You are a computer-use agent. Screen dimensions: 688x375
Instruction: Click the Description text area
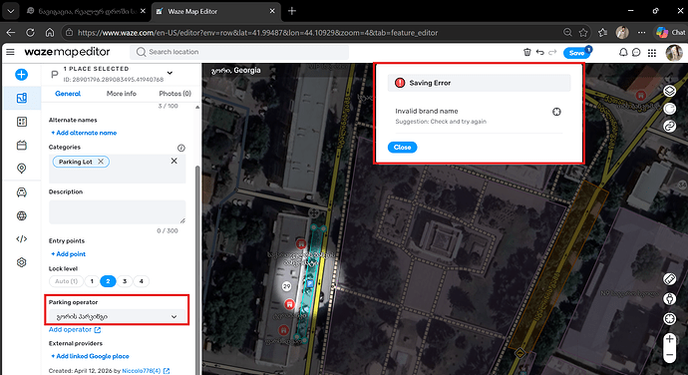click(x=117, y=212)
